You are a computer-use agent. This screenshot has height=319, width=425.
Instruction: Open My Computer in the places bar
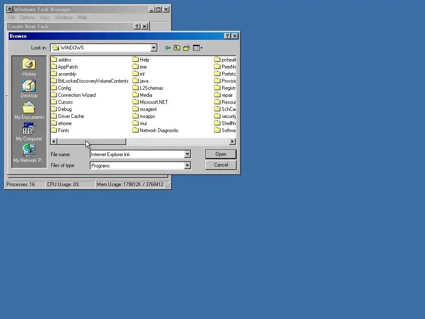[29, 132]
